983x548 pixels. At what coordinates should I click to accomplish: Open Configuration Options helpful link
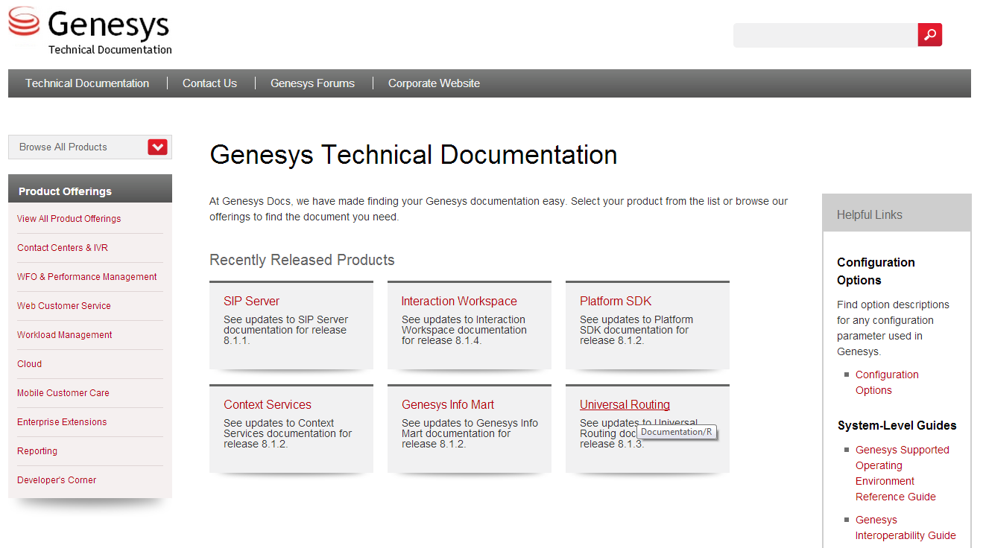pos(886,383)
